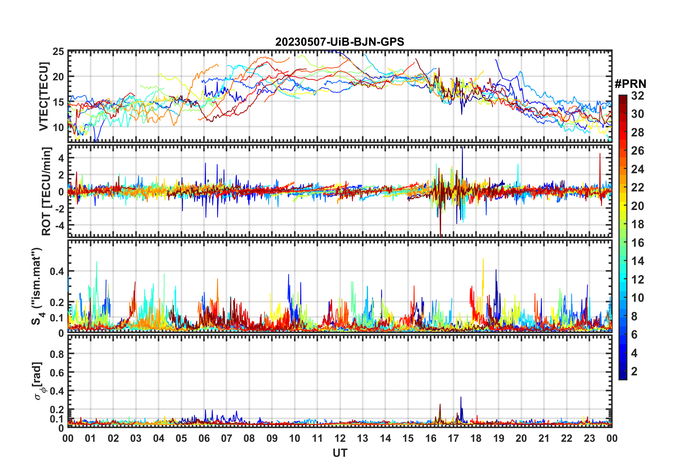This screenshot has width=680, height=475.
Task: Click the sigma-phi [rad] y-axis label
Action: coord(38,381)
